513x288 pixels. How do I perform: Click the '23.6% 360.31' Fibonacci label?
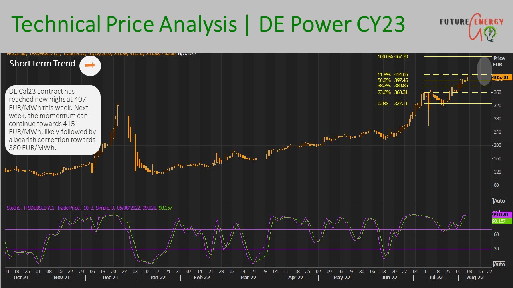pyautogui.click(x=393, y=92)
